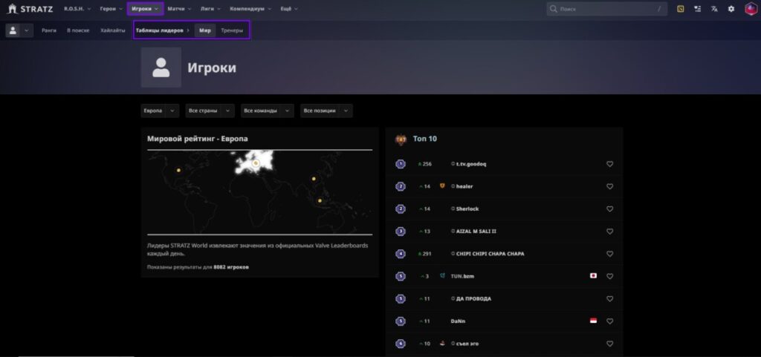The image size is (761, 357).
Task: Switch to the Тренеры tab
Action: point(232,30)
